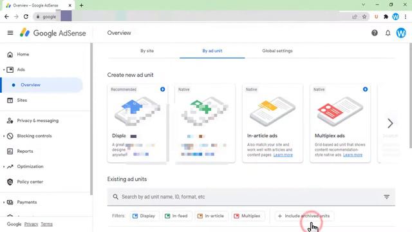Open the Chrome profile W icon

pyautogui.click(x=395, y=17)
